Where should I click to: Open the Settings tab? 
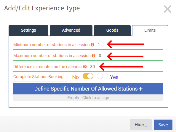(x=28, y=30)
